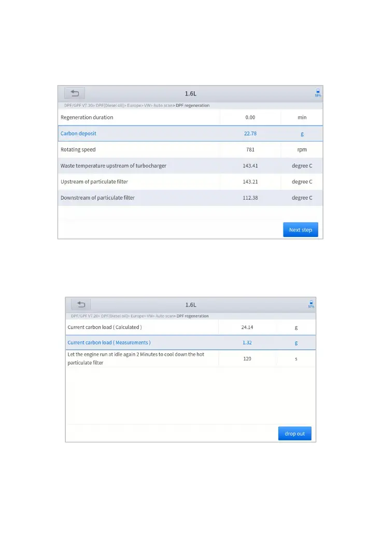This screenshot has height=541, width=382.
Task: Tap the 58% battery icon
Action: click(x=318, y=93)
